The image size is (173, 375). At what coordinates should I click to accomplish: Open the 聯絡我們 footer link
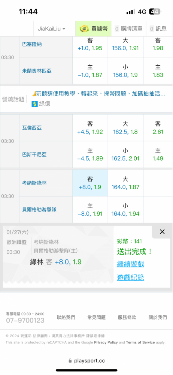pyautogui.click(x=66, y=317)
